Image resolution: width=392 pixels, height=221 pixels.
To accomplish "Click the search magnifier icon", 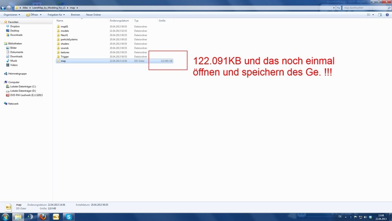I will coord(389,8).
